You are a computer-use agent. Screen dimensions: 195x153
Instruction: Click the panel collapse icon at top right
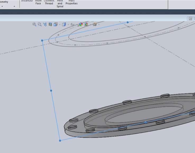click(x=191, y=19)
